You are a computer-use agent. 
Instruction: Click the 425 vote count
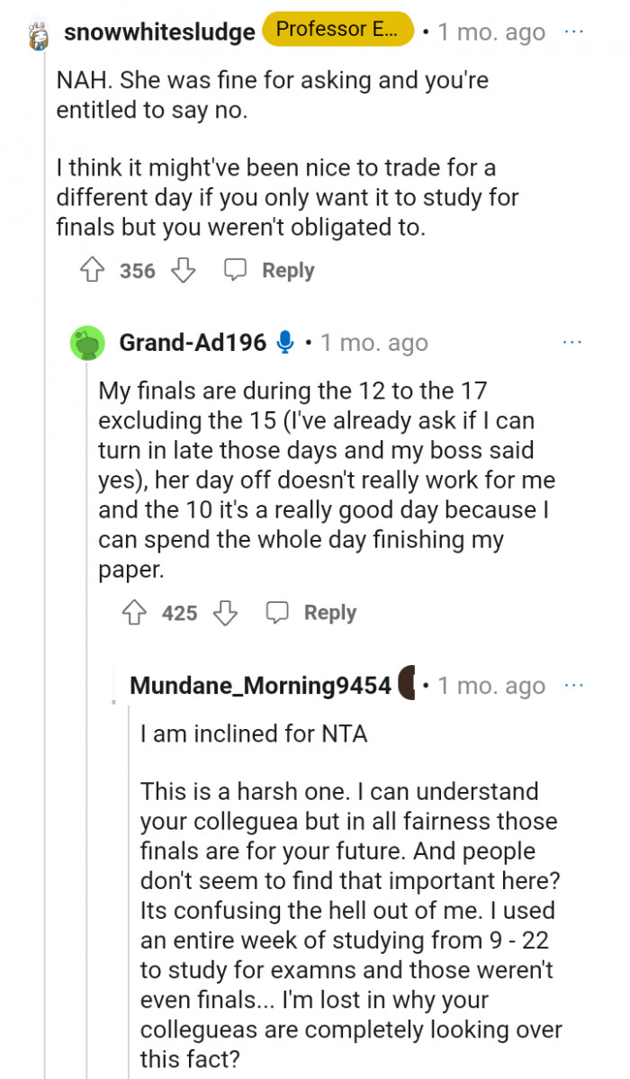[179, 614]
